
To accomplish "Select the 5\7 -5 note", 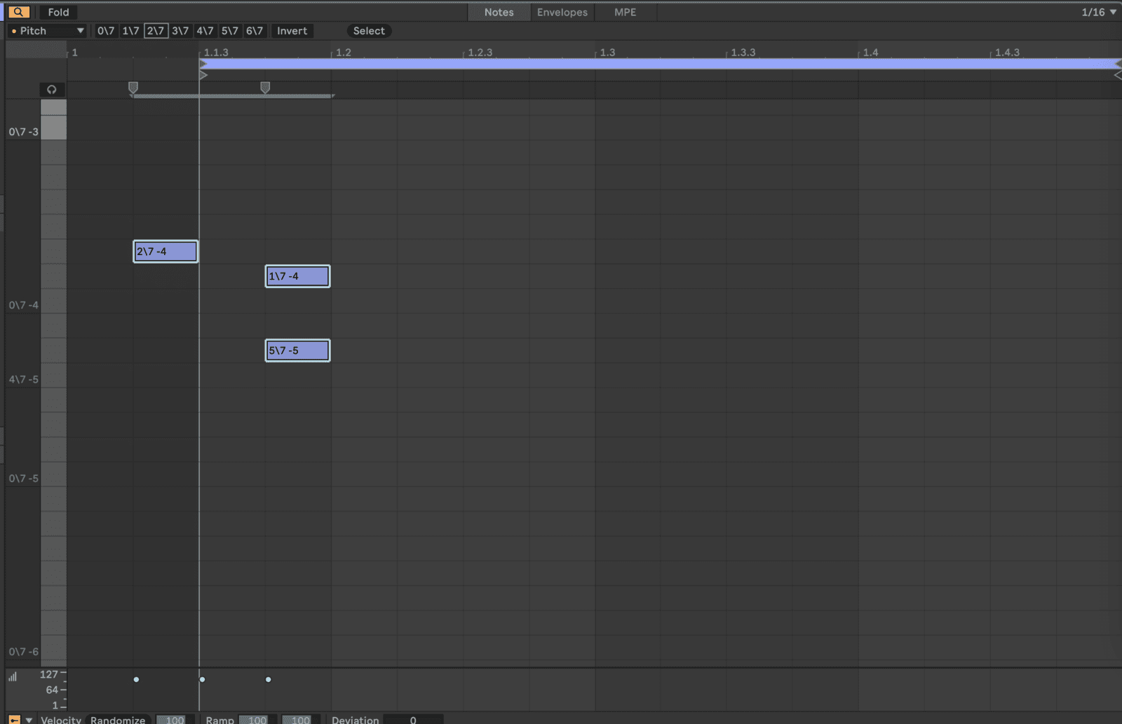I will click(x=297, y=350).
